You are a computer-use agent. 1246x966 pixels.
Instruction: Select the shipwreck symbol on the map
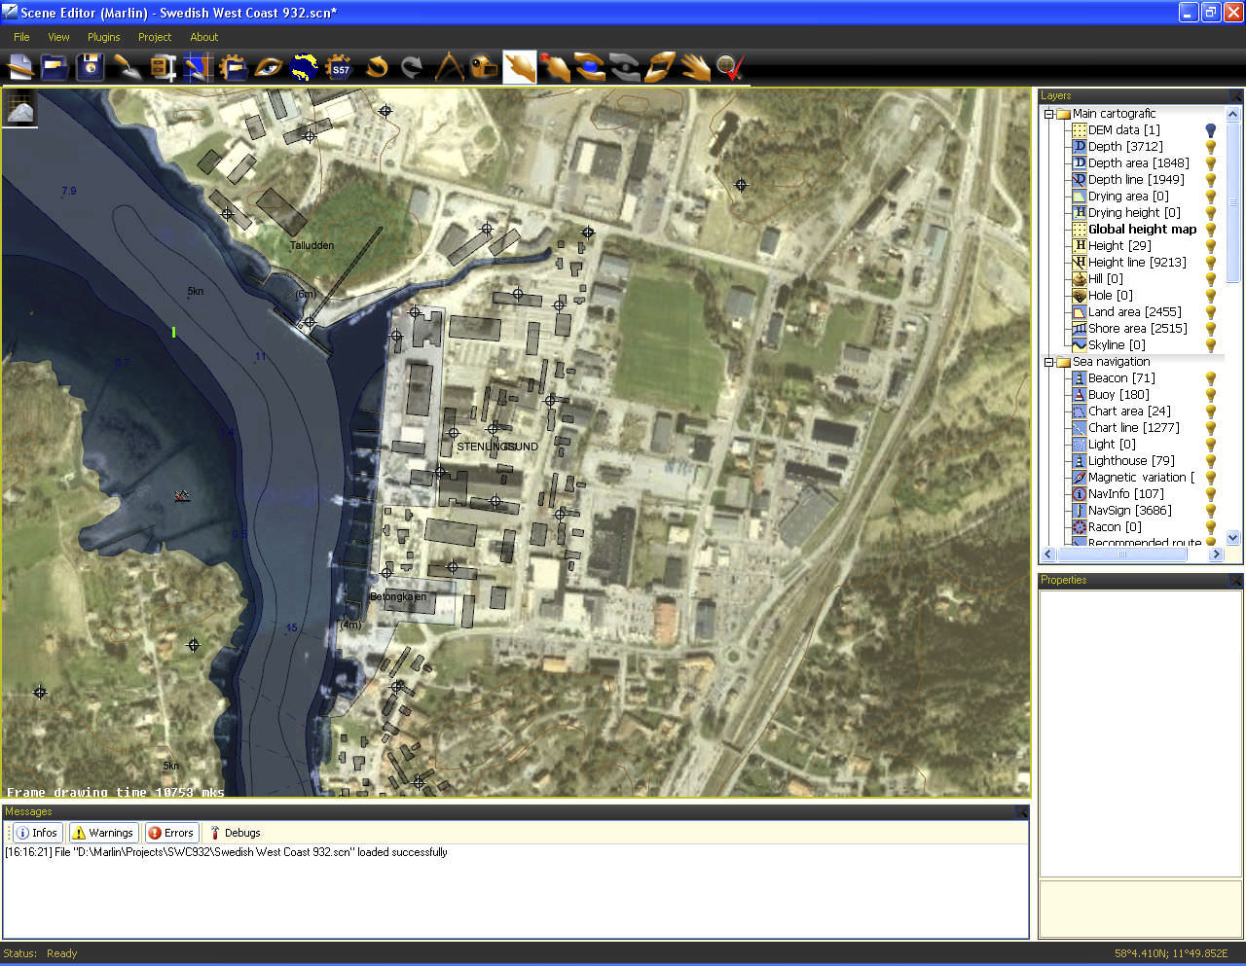(182, 496)
